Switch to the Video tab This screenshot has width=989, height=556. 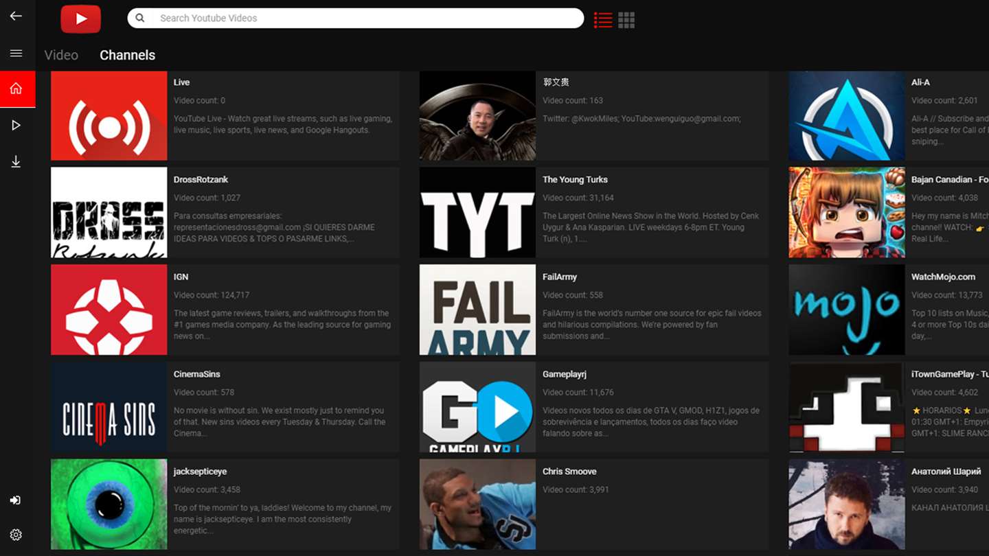coord(61,55)
